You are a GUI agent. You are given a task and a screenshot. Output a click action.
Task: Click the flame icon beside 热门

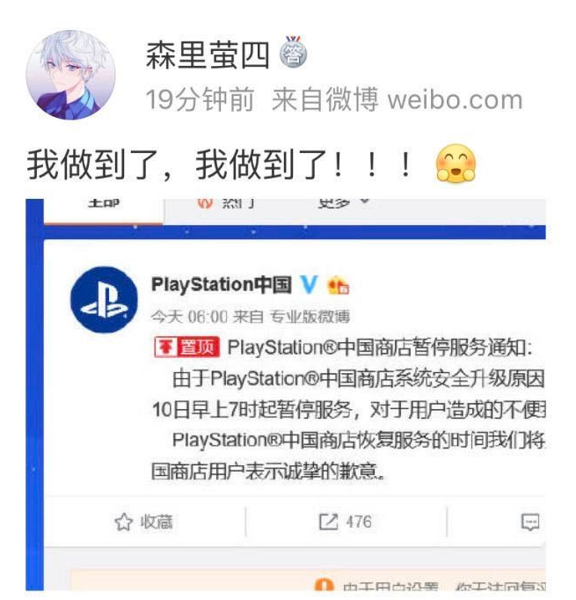click(x=205, y=203)
